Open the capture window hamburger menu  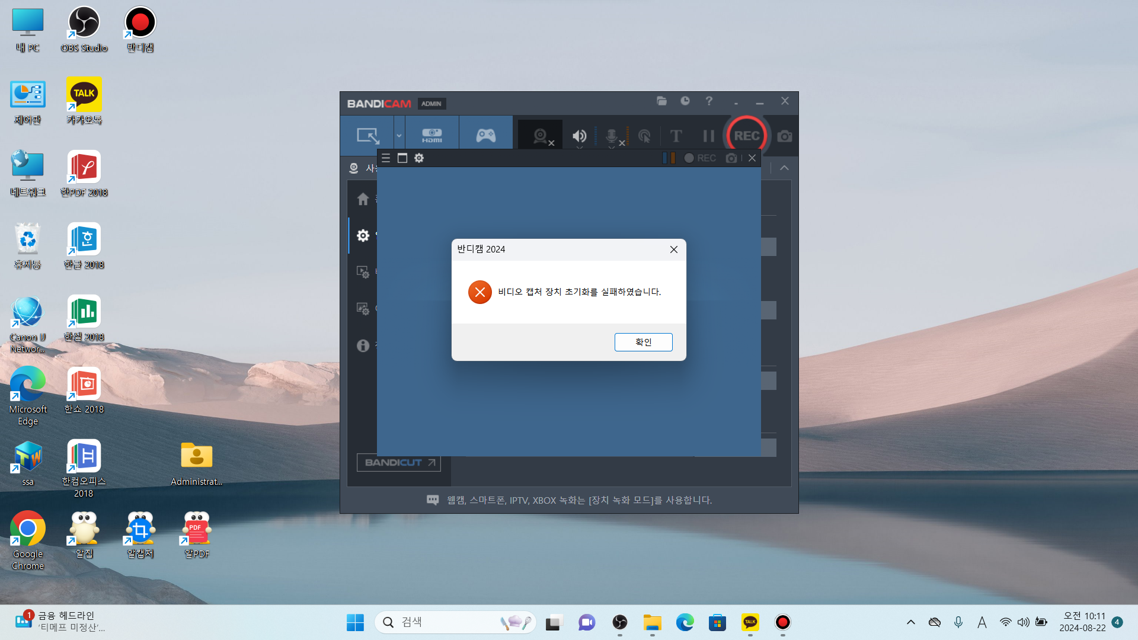(x=386, y=158)
